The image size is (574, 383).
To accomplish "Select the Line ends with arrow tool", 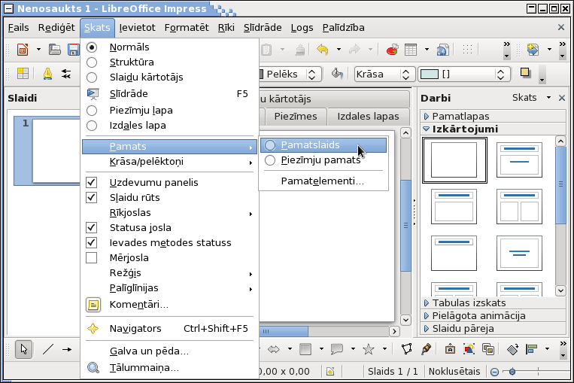I will [67, 349].
